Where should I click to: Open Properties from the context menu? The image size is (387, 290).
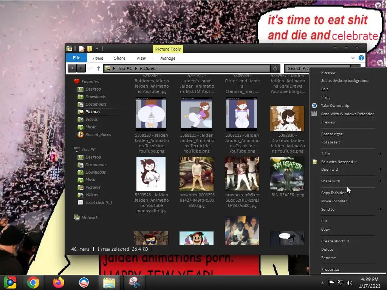point(330,269)
